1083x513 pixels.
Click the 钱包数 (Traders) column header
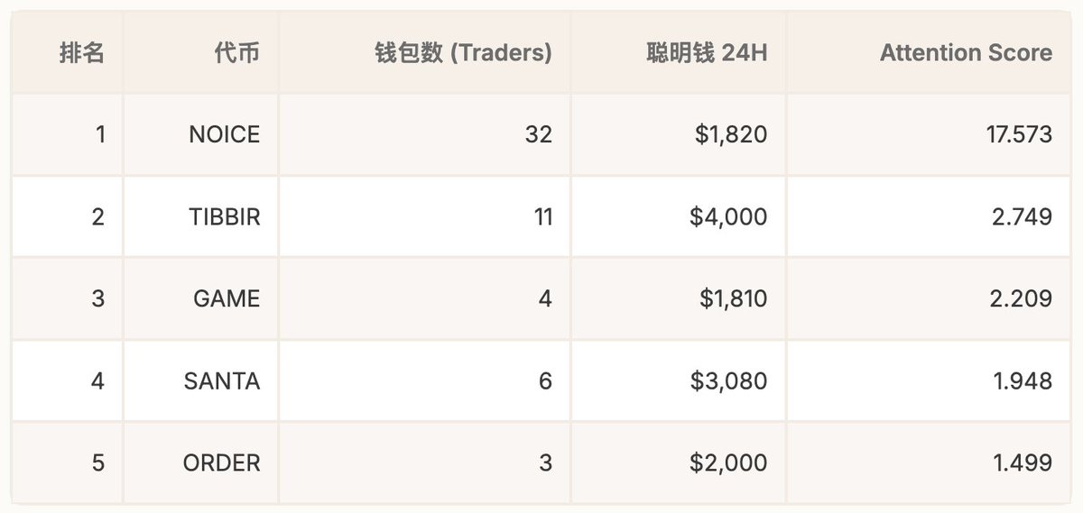tap(463, 53)
